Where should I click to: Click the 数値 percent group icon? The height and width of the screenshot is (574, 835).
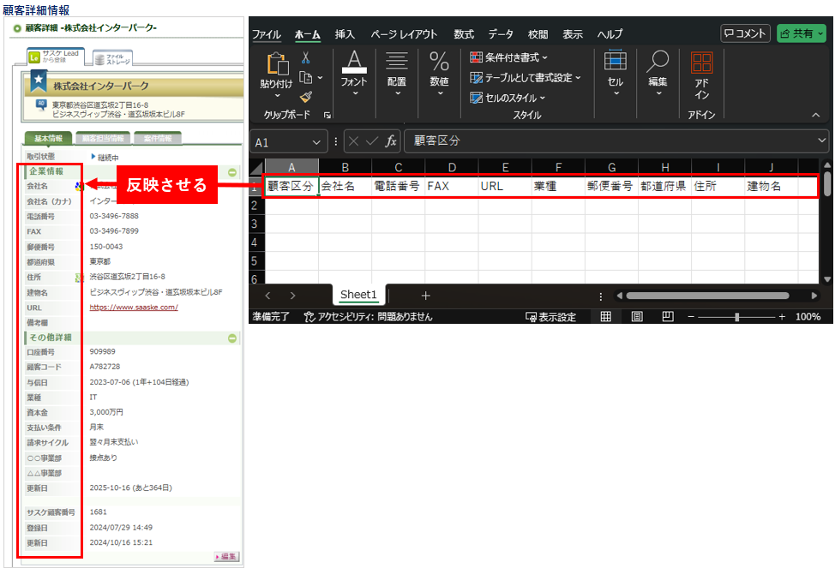(439, 61)
